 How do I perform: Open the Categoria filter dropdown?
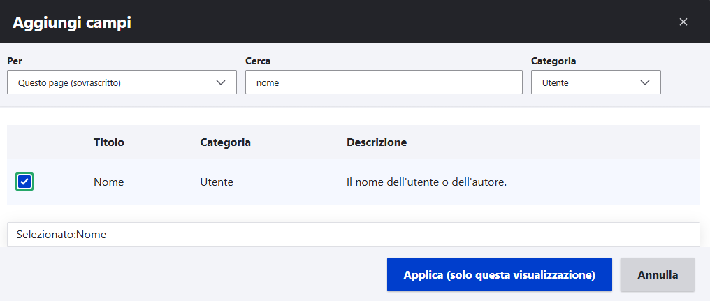click(595, 82)
